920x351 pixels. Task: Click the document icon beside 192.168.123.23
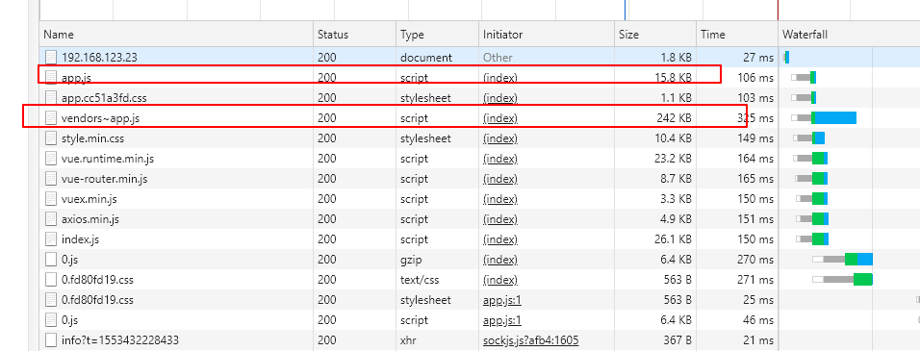coord(51,58)
